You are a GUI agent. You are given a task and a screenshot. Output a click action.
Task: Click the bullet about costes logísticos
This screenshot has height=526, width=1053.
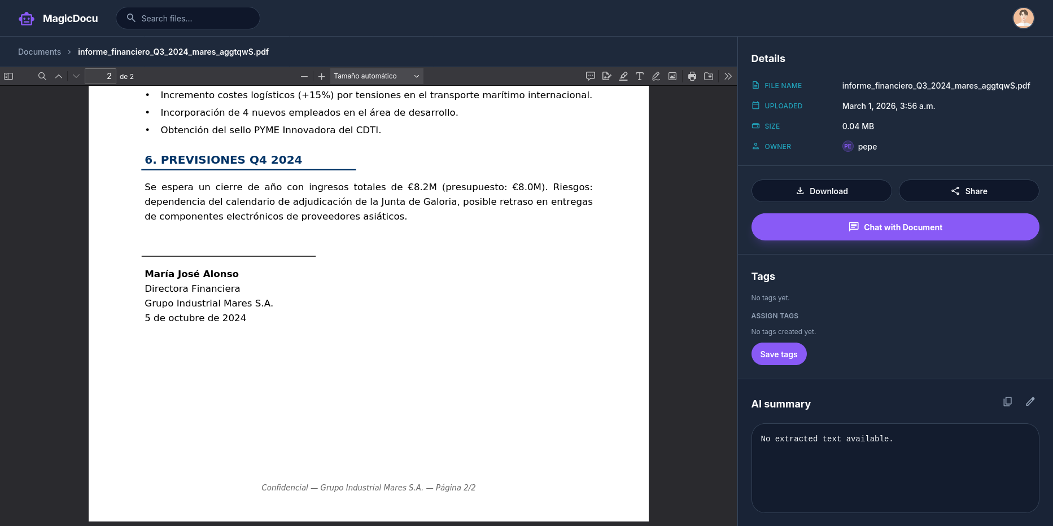point(377,95)
